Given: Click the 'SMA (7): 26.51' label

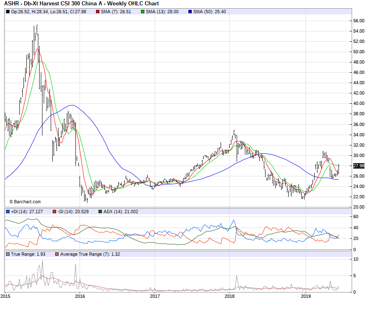Looking at the screenshot, I should pos(116,12).
